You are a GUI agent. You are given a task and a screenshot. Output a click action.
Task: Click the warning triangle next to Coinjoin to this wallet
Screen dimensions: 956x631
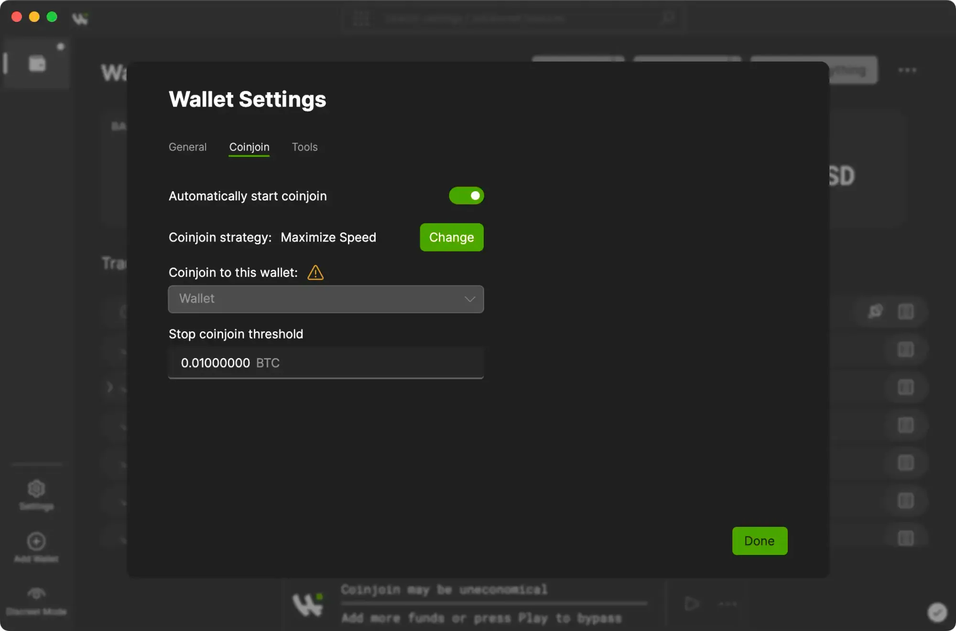coord(315,272)
